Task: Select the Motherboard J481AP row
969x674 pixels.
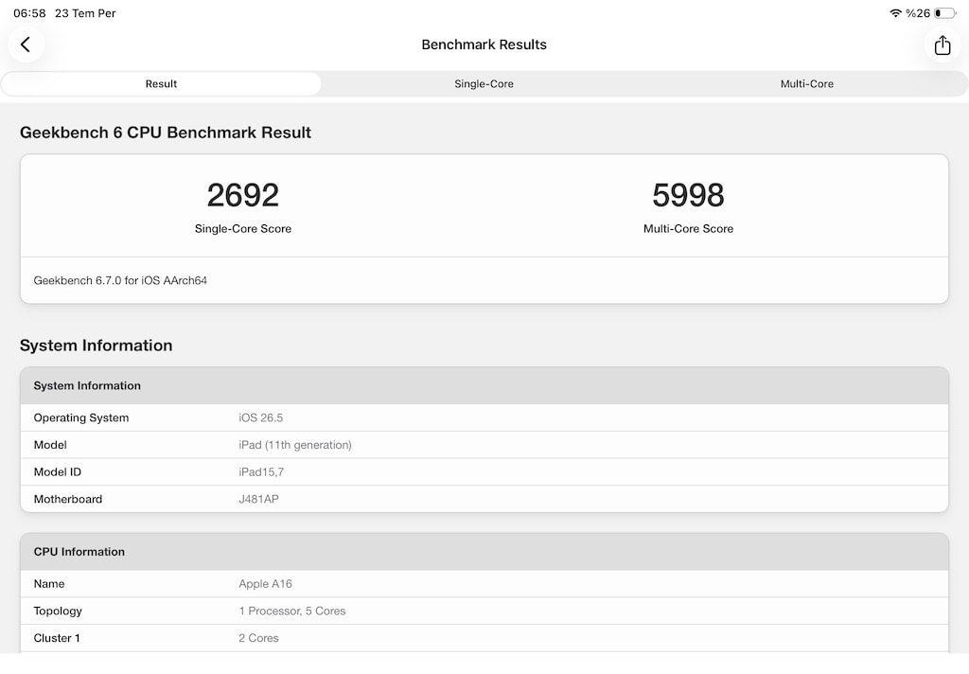Action: coord(484,499)
